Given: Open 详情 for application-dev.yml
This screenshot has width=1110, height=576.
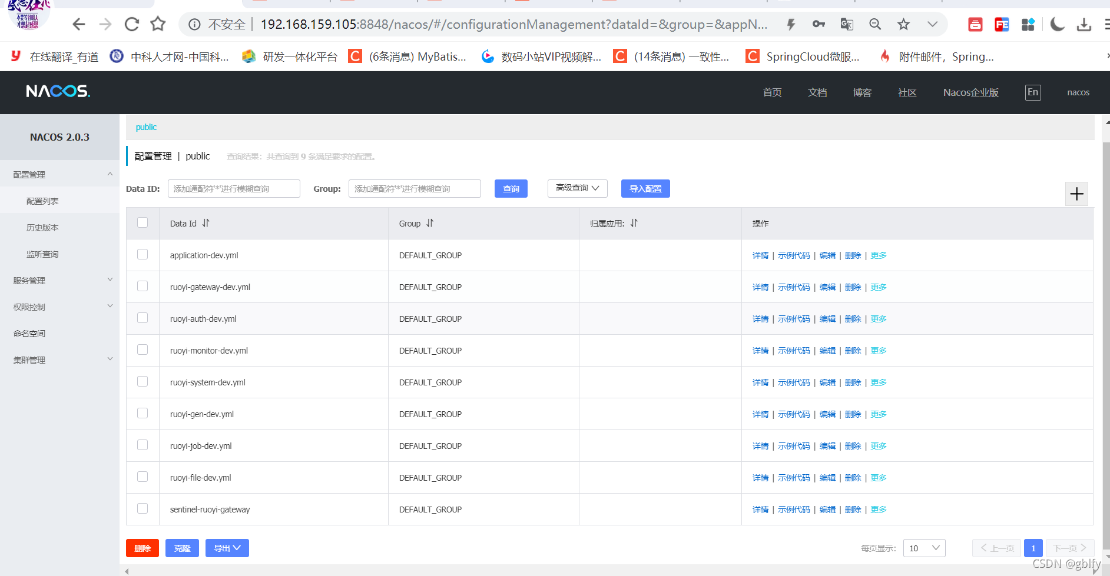Looking at the screenshot, I should 760,255.
